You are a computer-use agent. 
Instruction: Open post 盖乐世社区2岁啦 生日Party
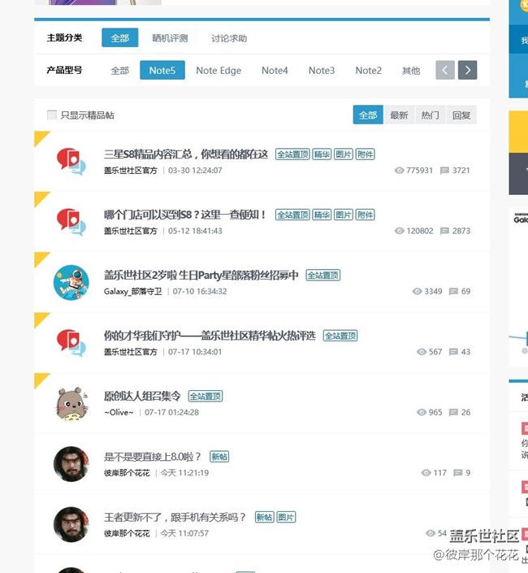tap(201, 275)
